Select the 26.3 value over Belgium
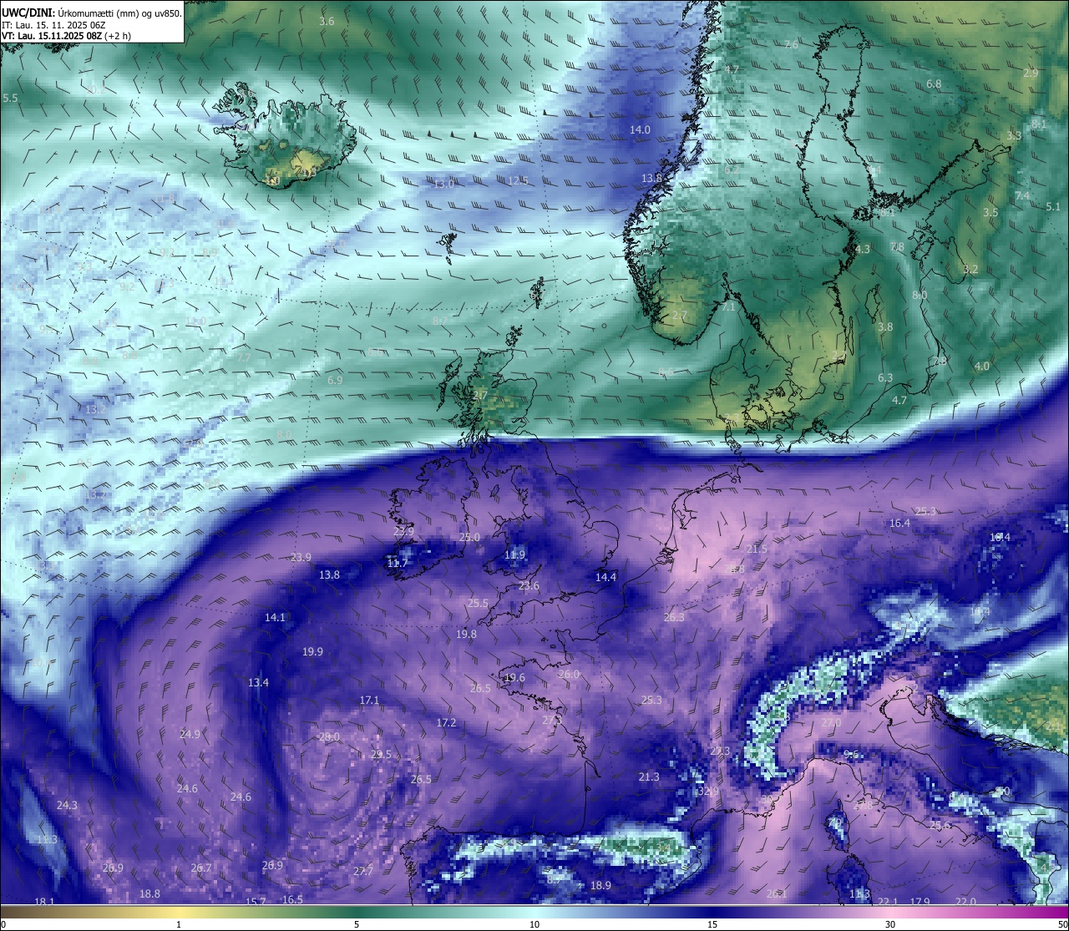Viewport: 1069px width, 931px height. pos(674,617)
